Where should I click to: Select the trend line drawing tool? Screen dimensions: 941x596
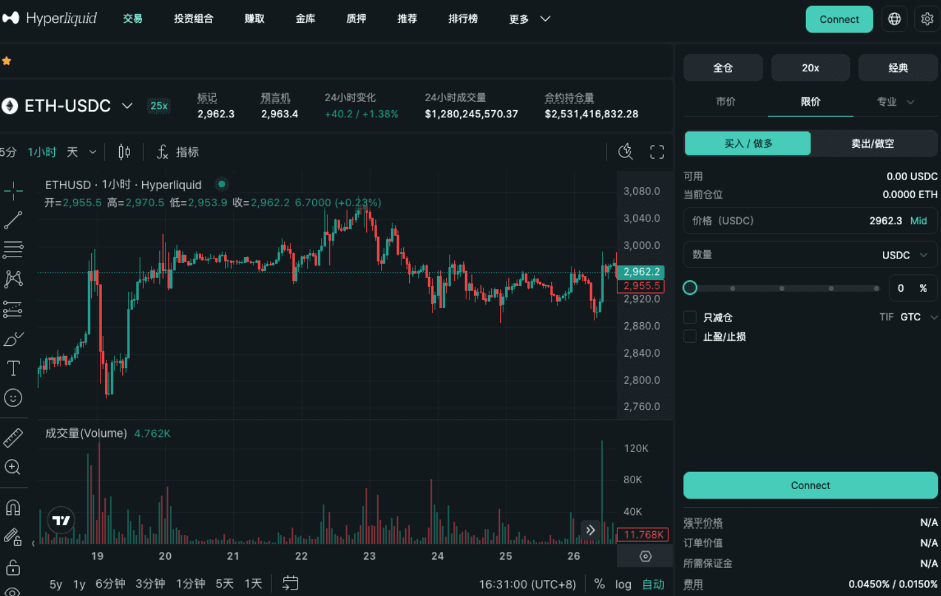pyautogui.click(x=13, y=220)
